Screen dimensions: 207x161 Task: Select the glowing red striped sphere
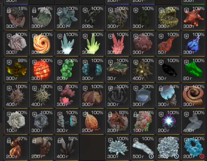pyautogui.click(x=42, y=70)
